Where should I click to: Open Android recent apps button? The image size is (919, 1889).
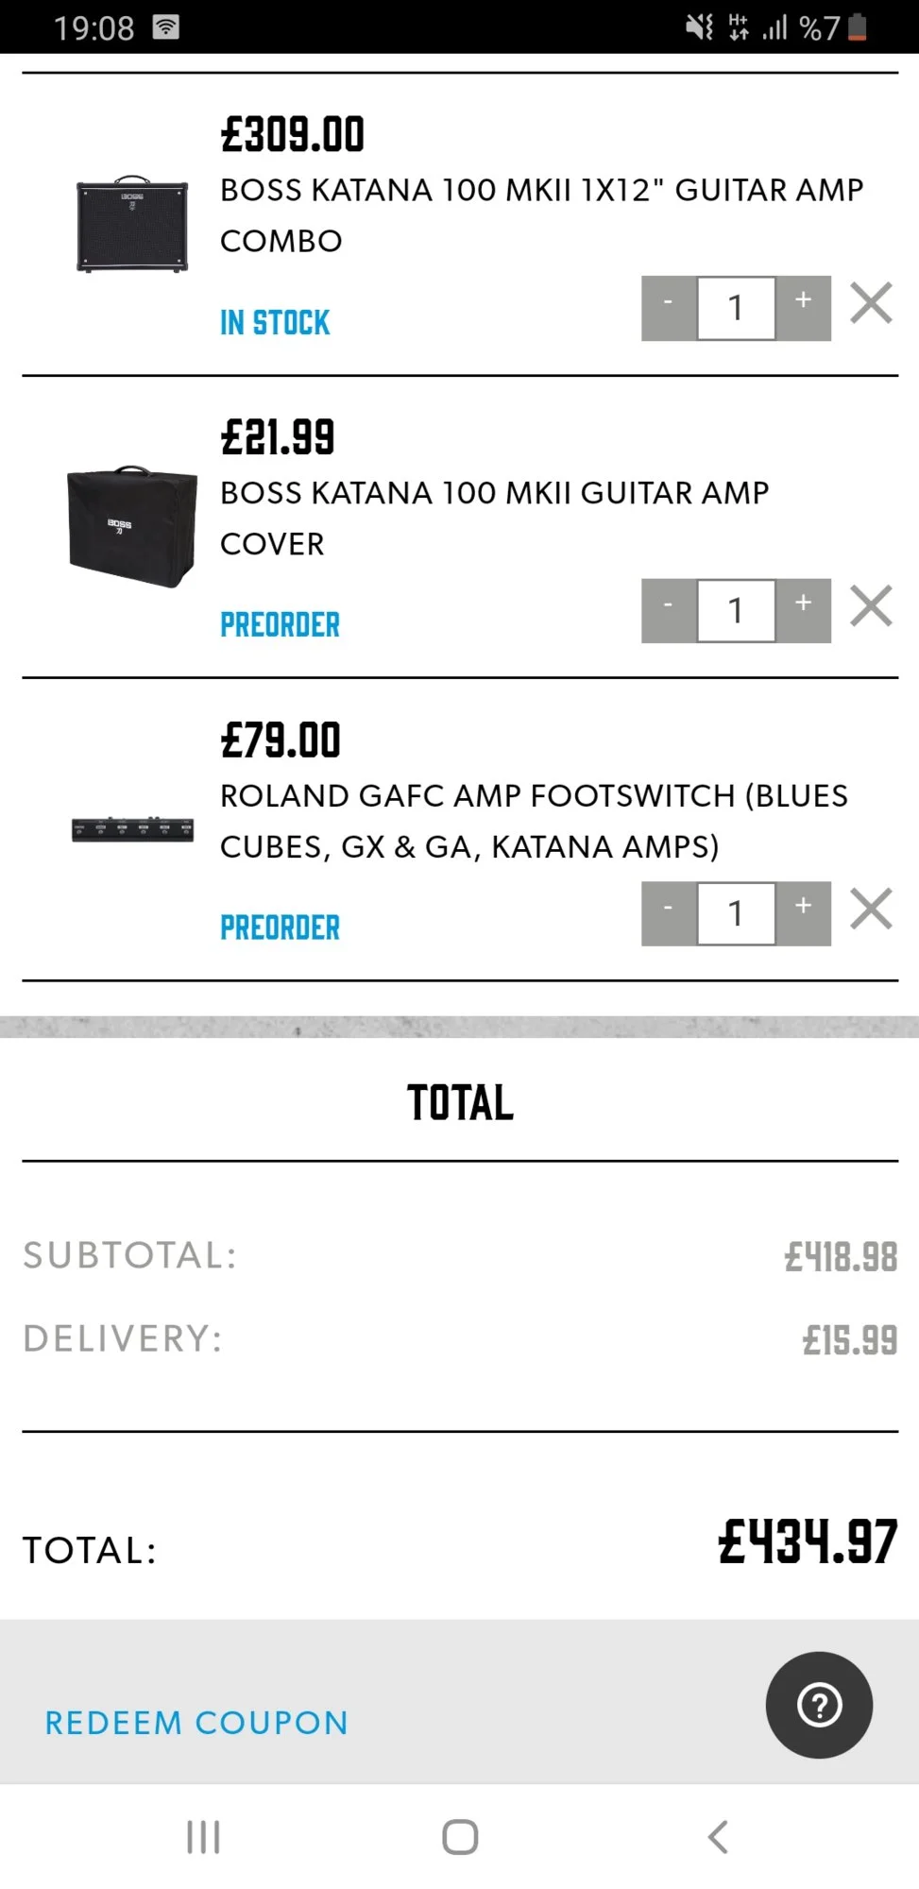click(x=203, y=1837)
